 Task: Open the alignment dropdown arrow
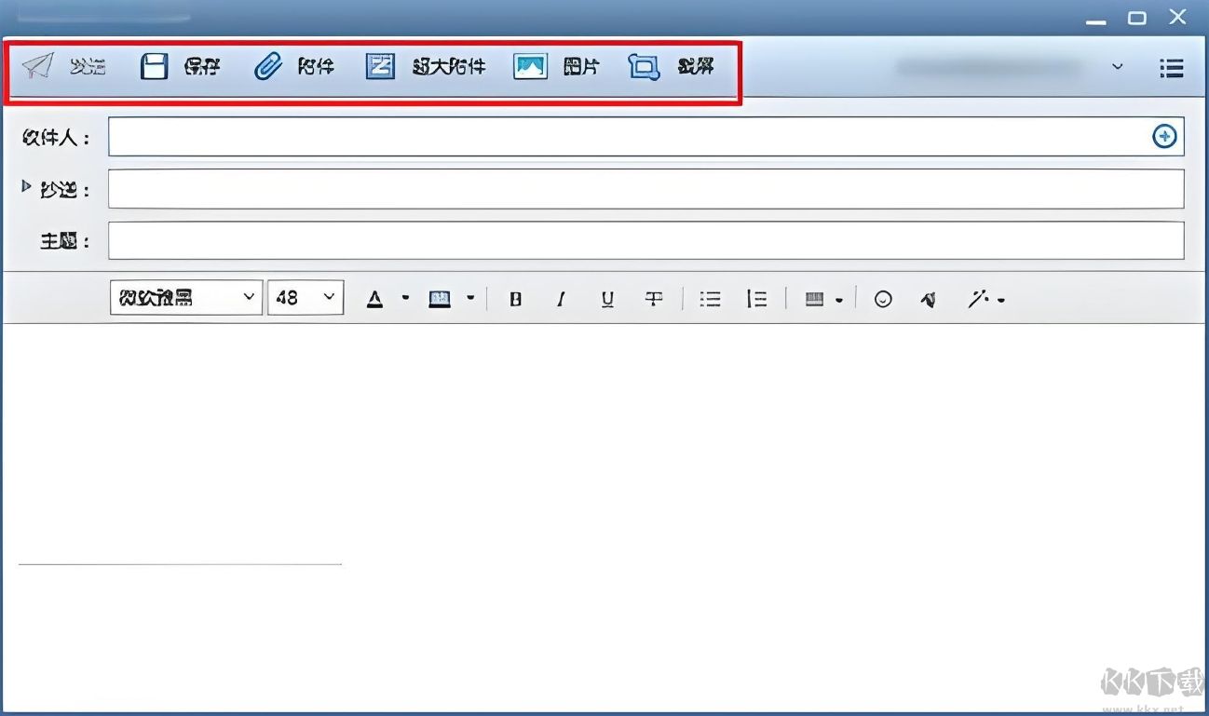(x=839, y=300)
